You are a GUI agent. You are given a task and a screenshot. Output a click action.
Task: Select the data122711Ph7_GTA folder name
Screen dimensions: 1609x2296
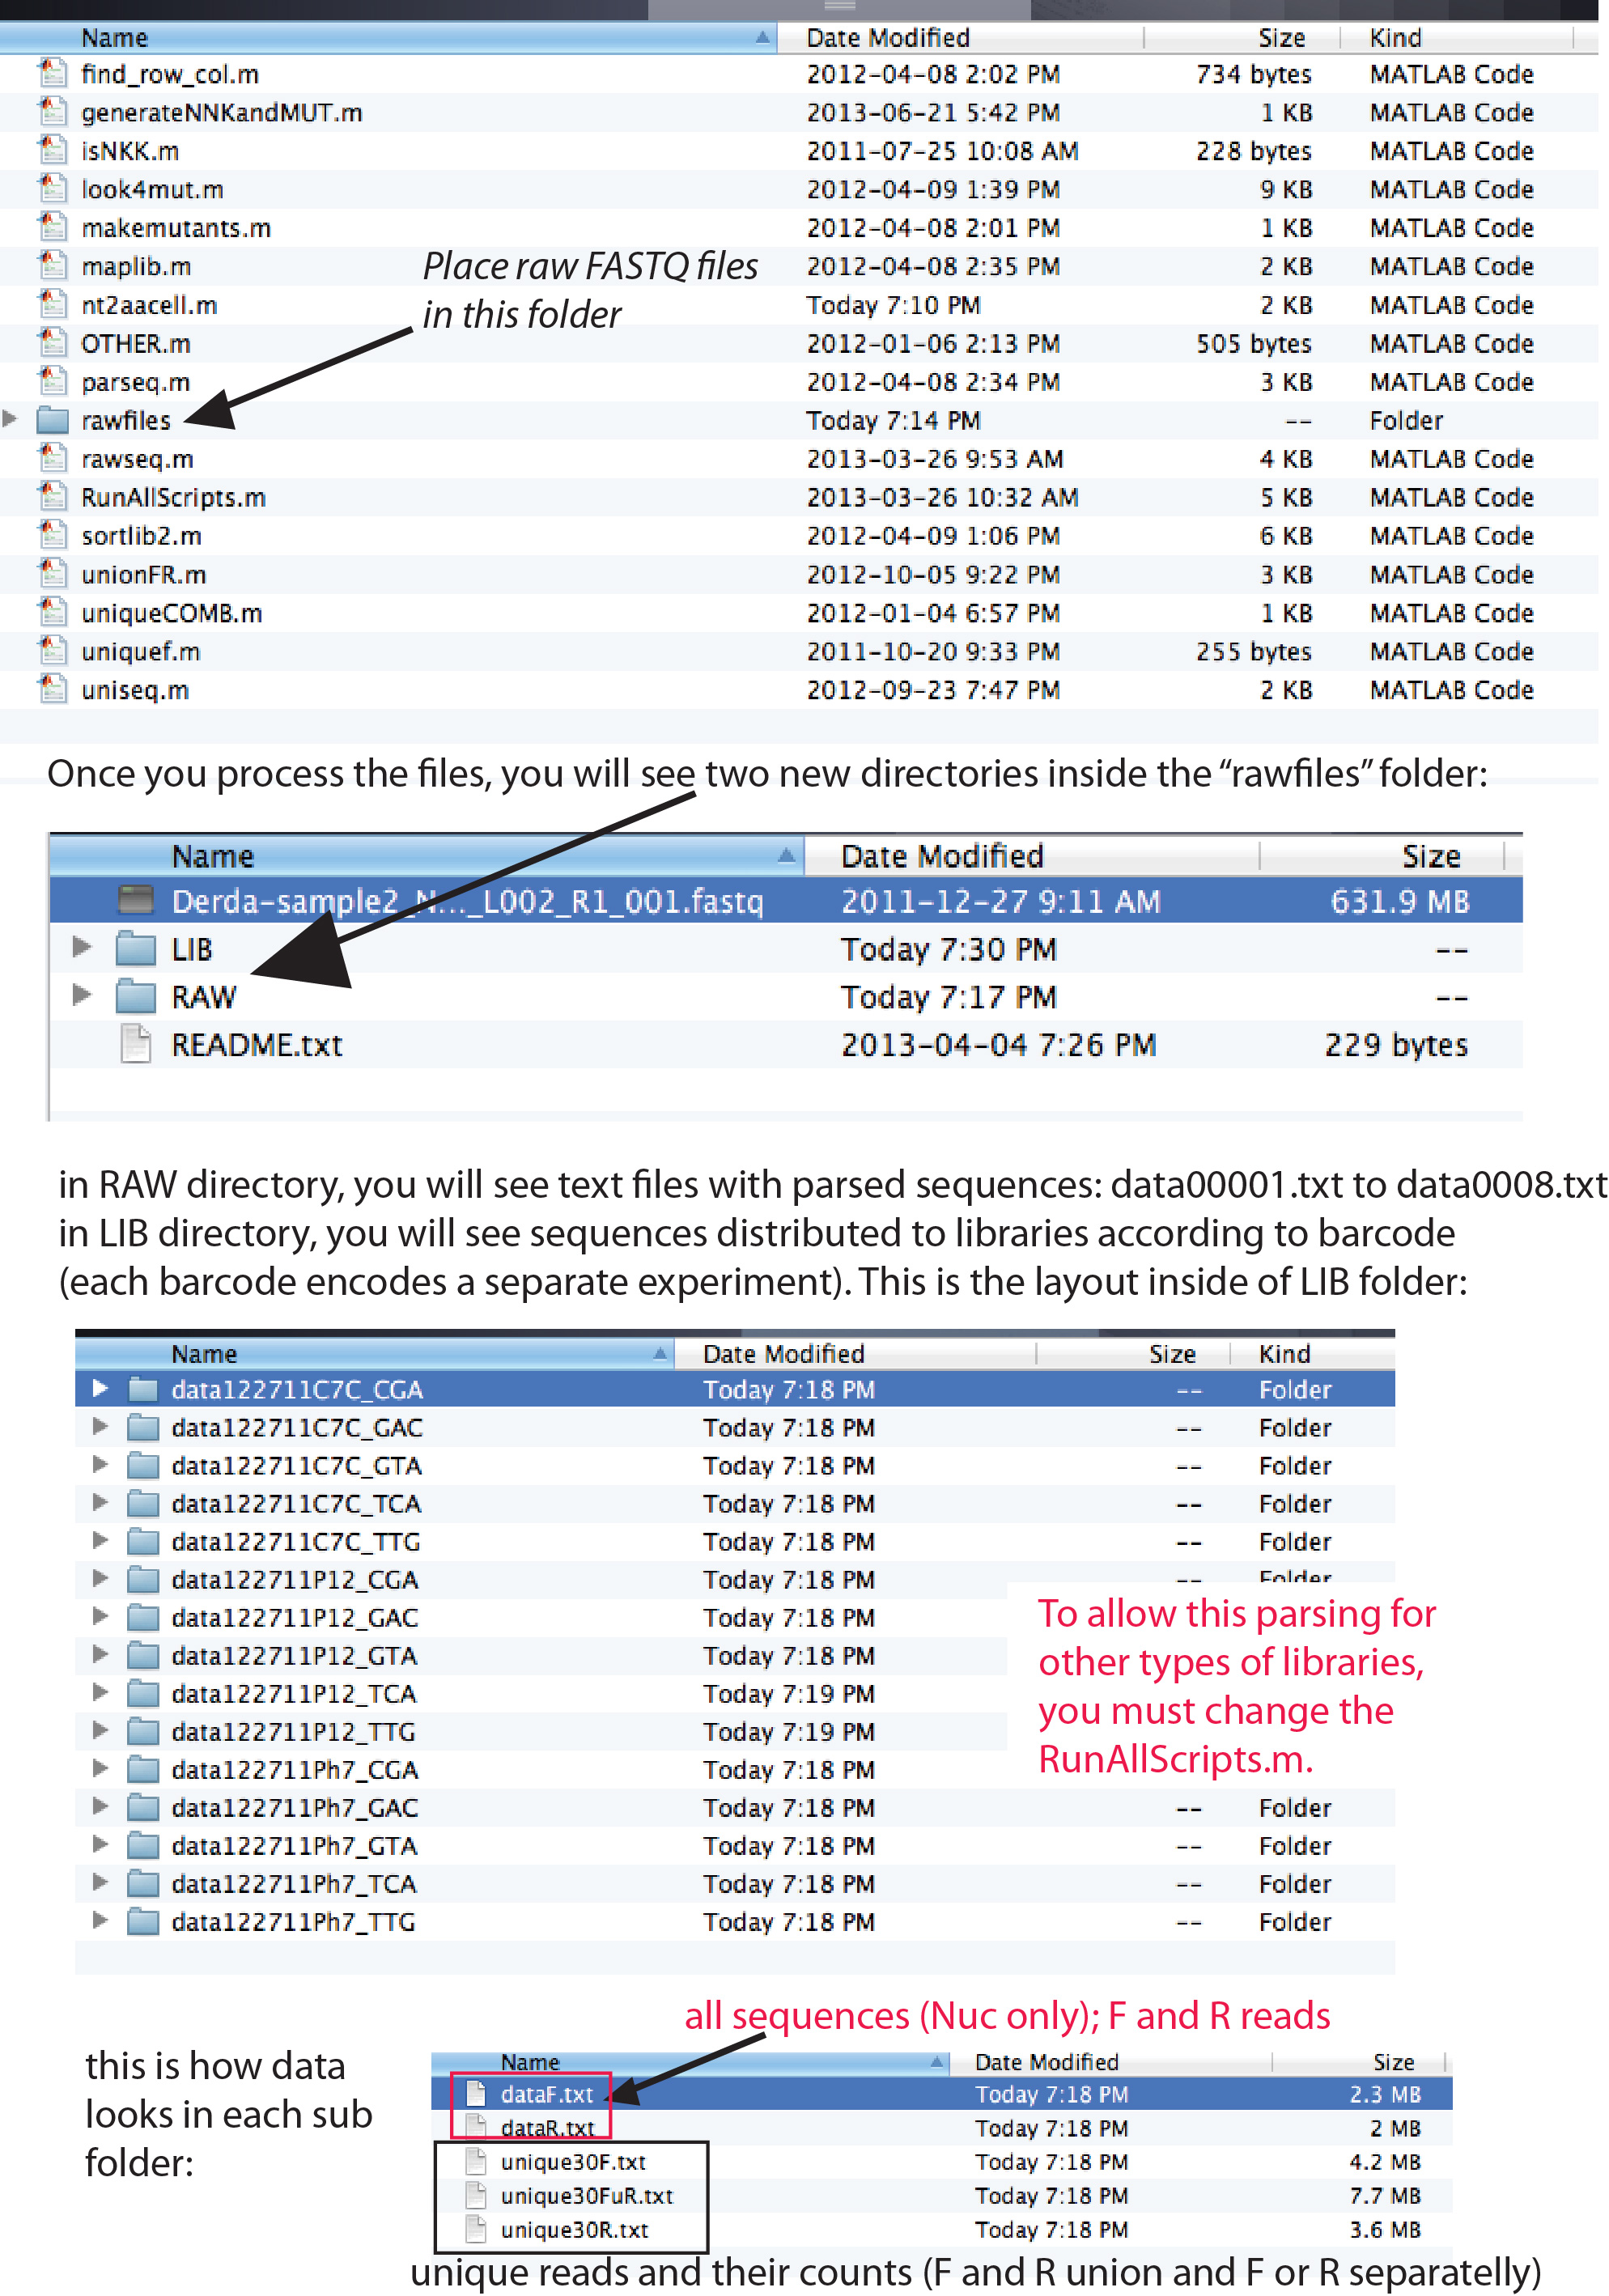(294, 1845)
